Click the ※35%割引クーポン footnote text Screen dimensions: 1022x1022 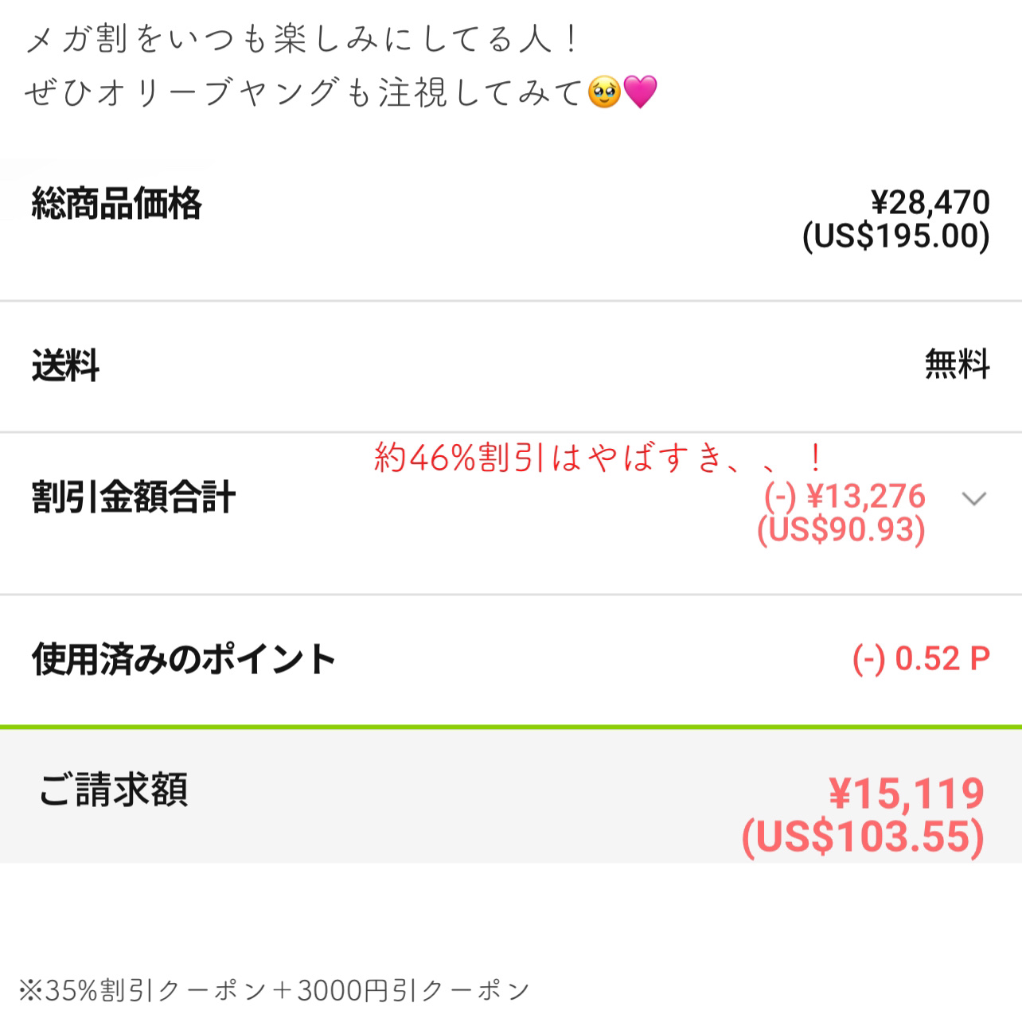[x=274, y=990]
